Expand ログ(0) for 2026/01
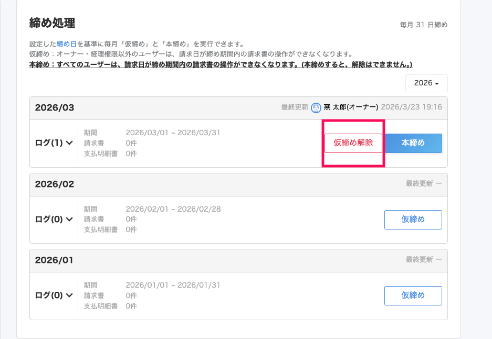The width and height of the screenshot is (492, 339). pyautogui.click(x=54, y=295)
